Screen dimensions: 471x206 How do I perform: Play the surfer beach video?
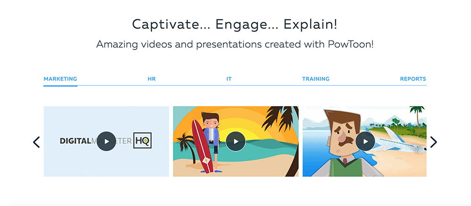(236, 141)
